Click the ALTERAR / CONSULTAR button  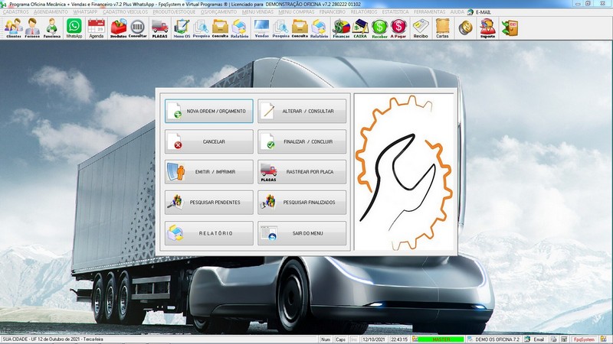[x=302, y=111]
